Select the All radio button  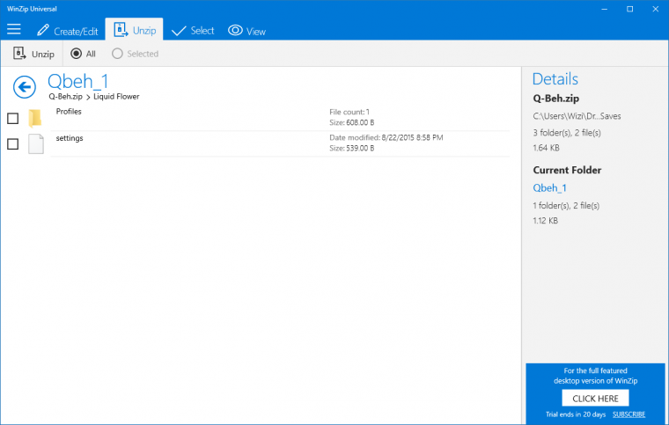point(83,54)
